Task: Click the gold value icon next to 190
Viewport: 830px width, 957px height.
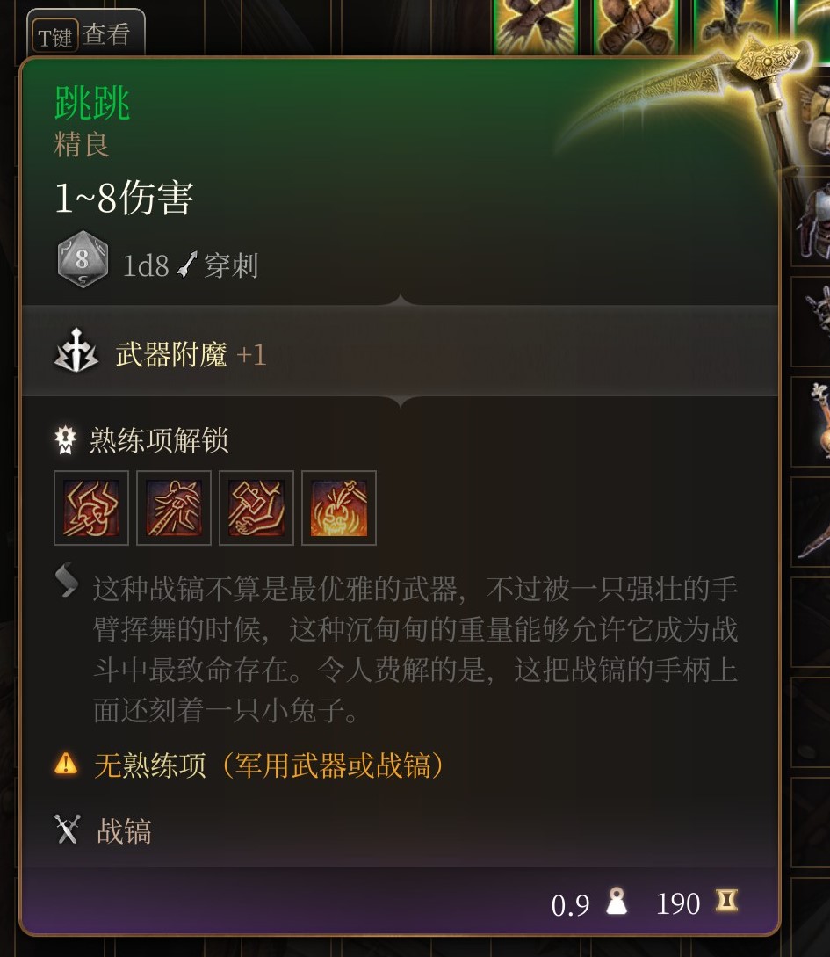Action: [x=727, y=900]
